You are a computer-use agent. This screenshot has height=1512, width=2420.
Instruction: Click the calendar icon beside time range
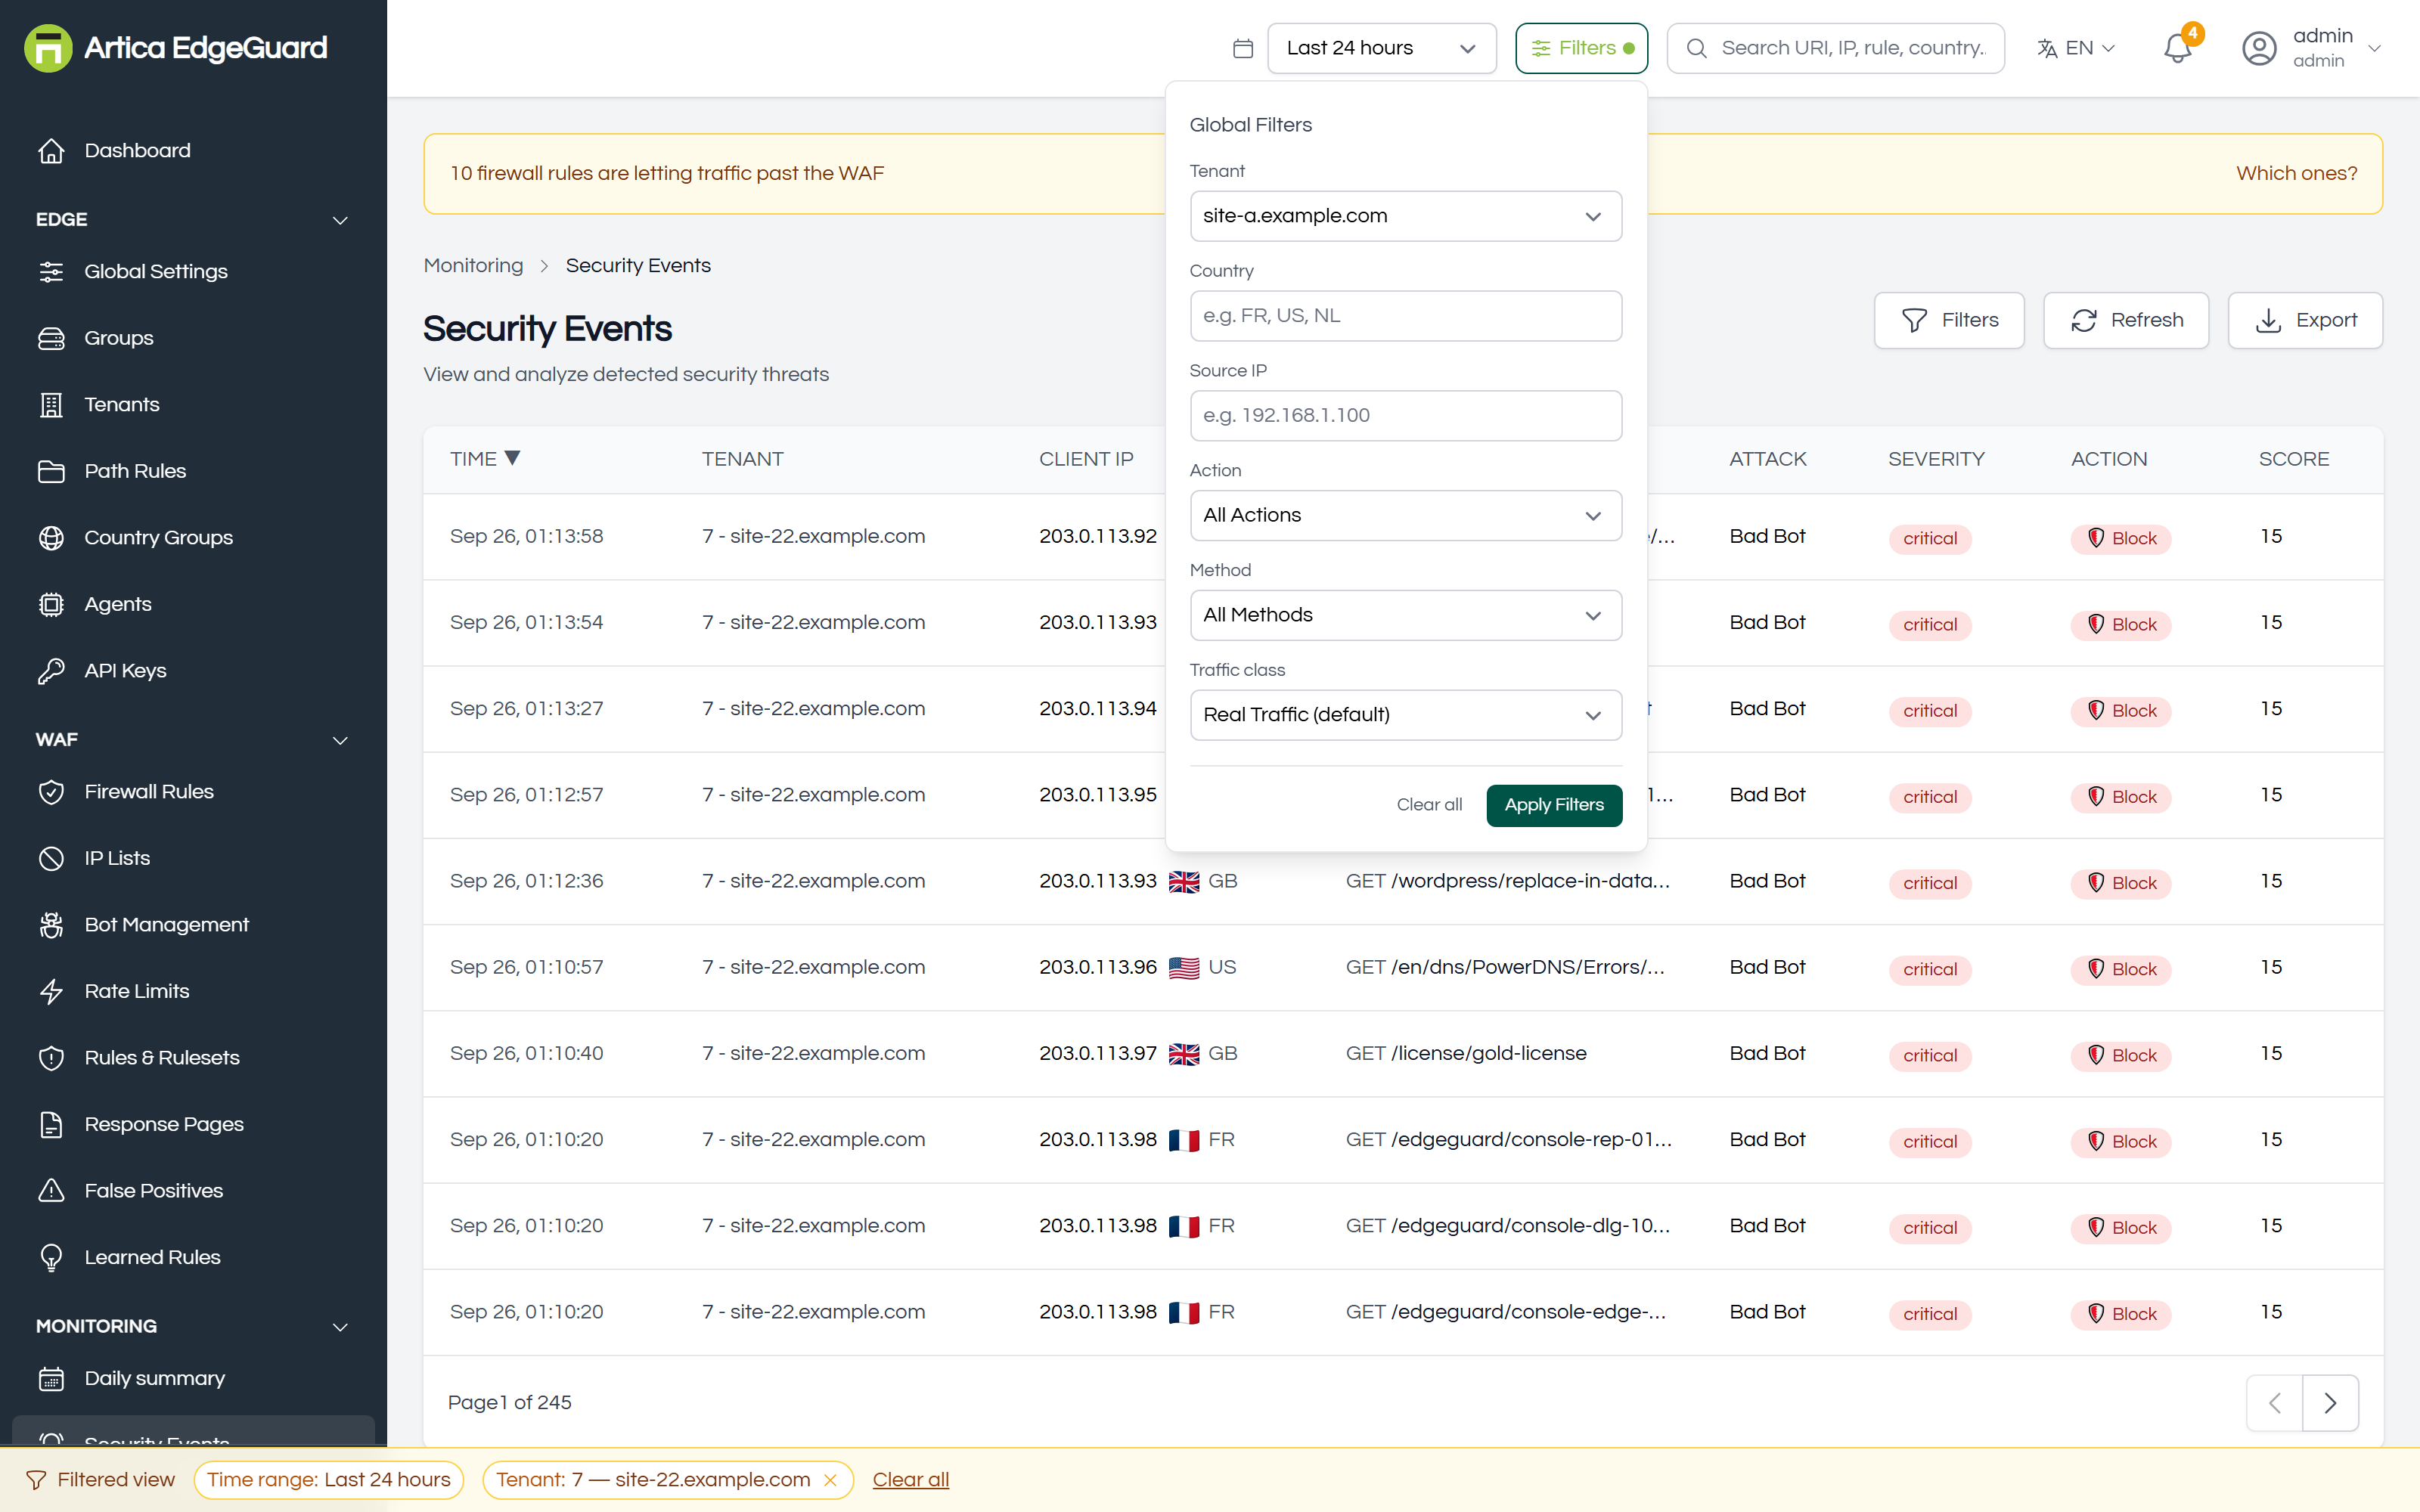(x=1243, y=48)
